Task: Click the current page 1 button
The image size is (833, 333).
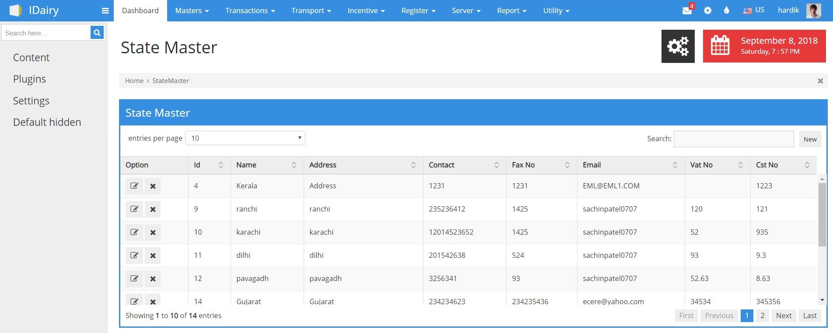Action: (x=747, y=316)
